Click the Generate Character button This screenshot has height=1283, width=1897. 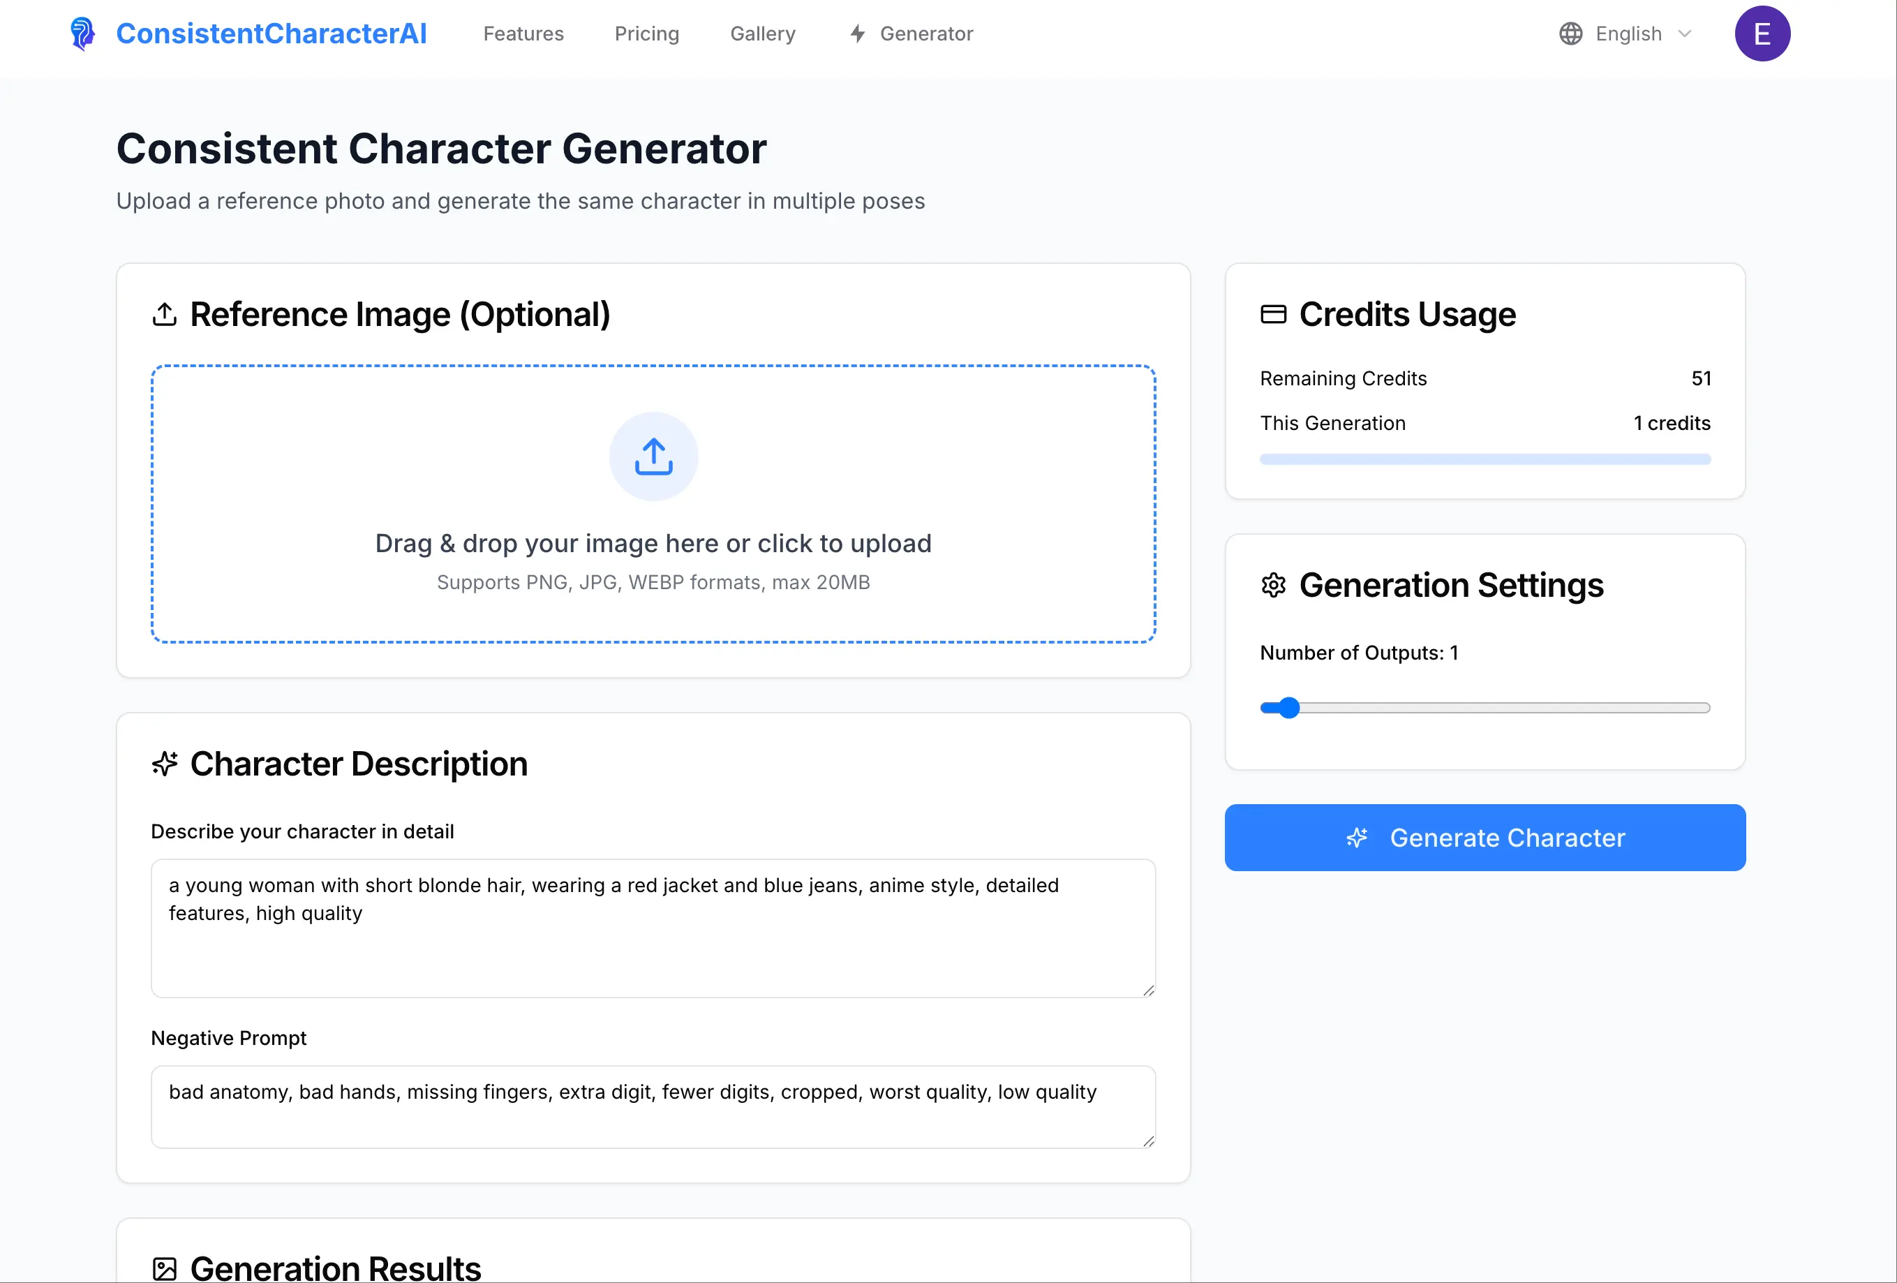[1485, 838]
